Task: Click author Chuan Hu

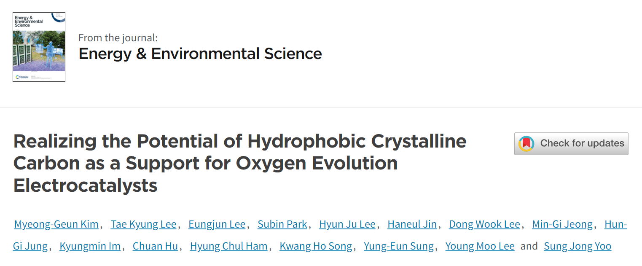Action: (x=155, y=246)
